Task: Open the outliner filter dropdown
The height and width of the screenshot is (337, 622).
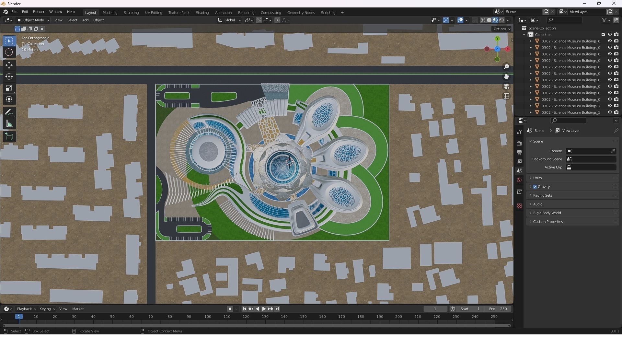Action: pos(606,20)
